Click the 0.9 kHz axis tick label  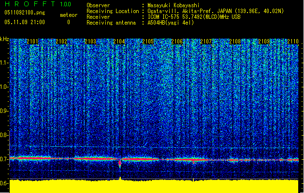[4, 111]
